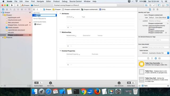Select AppDelegate.swift in navigator
This screenshot has width=170, height=96.
pyautogui.click(x=14, y=18)
